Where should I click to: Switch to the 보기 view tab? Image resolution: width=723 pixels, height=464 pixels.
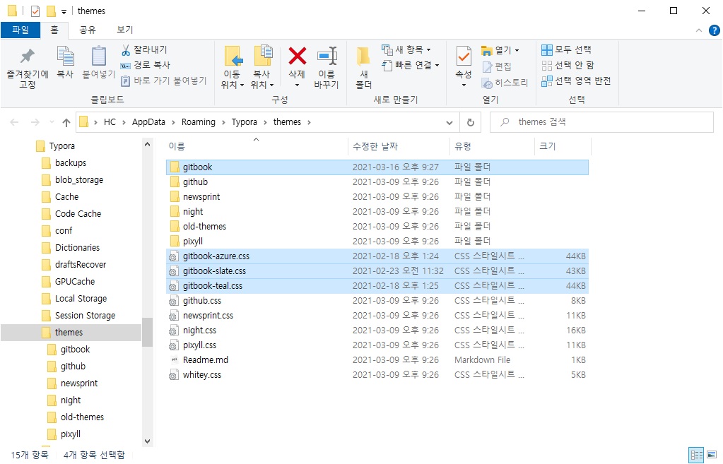pos(124,30)
